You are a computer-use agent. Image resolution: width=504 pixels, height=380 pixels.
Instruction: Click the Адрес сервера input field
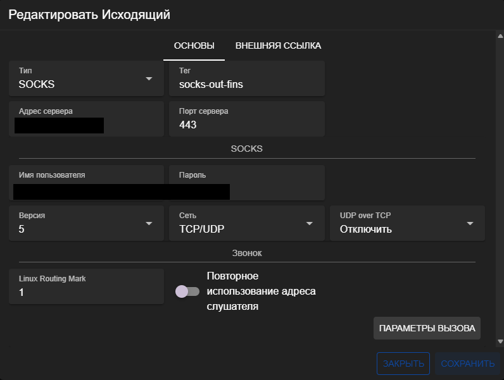[x=85, y=125]
